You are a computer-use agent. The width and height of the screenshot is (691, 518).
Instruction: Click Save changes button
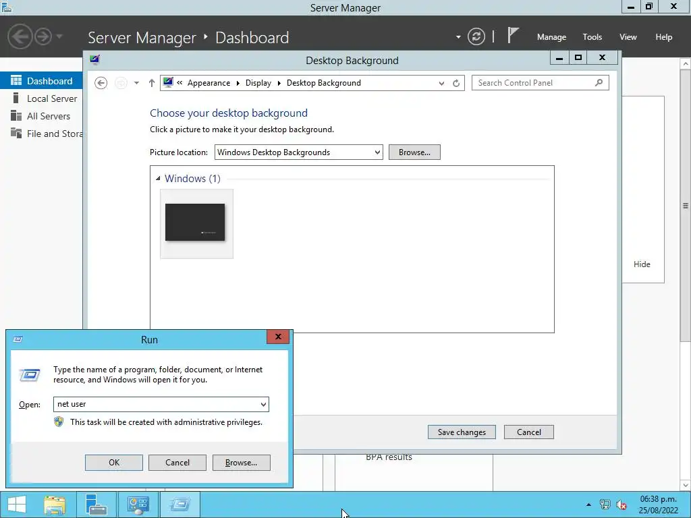coord(462,432)
